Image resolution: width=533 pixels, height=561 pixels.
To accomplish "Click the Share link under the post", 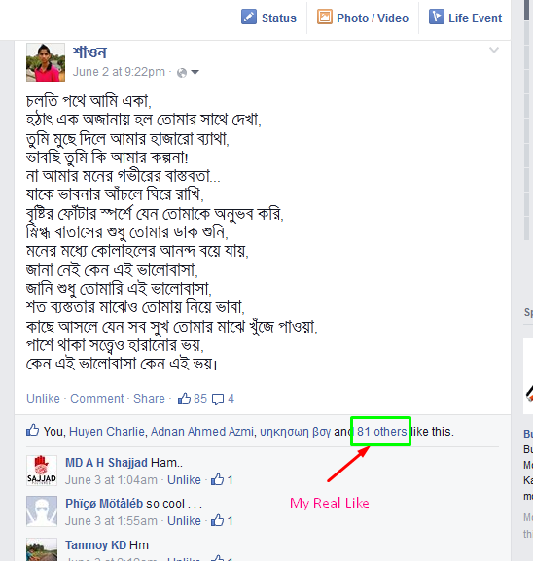I will pyautogui.click(x=149, y=399).
